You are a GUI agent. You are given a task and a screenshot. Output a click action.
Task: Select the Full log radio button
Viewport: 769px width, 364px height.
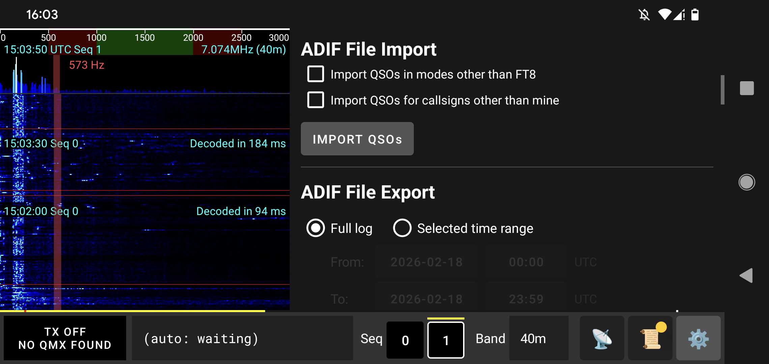click(x=315, y=228)
